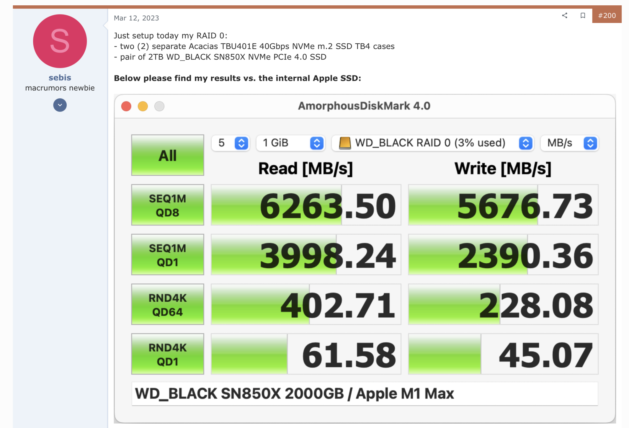Expand the user info chevron button
Viewport: 629px width, 428px height.
60,105
